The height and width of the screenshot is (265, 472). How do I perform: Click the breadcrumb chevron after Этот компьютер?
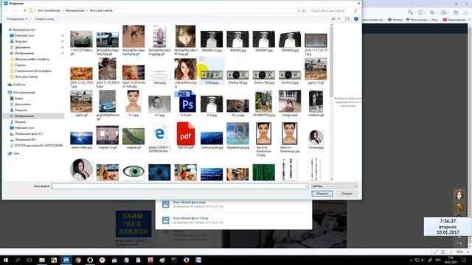pos(63,10)
